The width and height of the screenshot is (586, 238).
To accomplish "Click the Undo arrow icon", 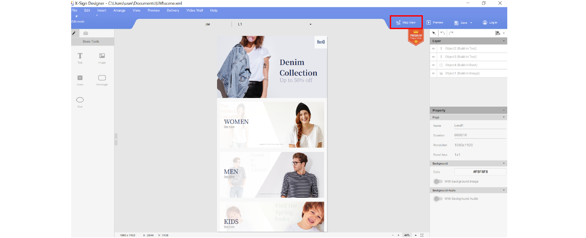I will (442, 33).
